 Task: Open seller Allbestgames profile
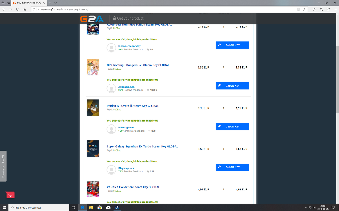(126, 87)
